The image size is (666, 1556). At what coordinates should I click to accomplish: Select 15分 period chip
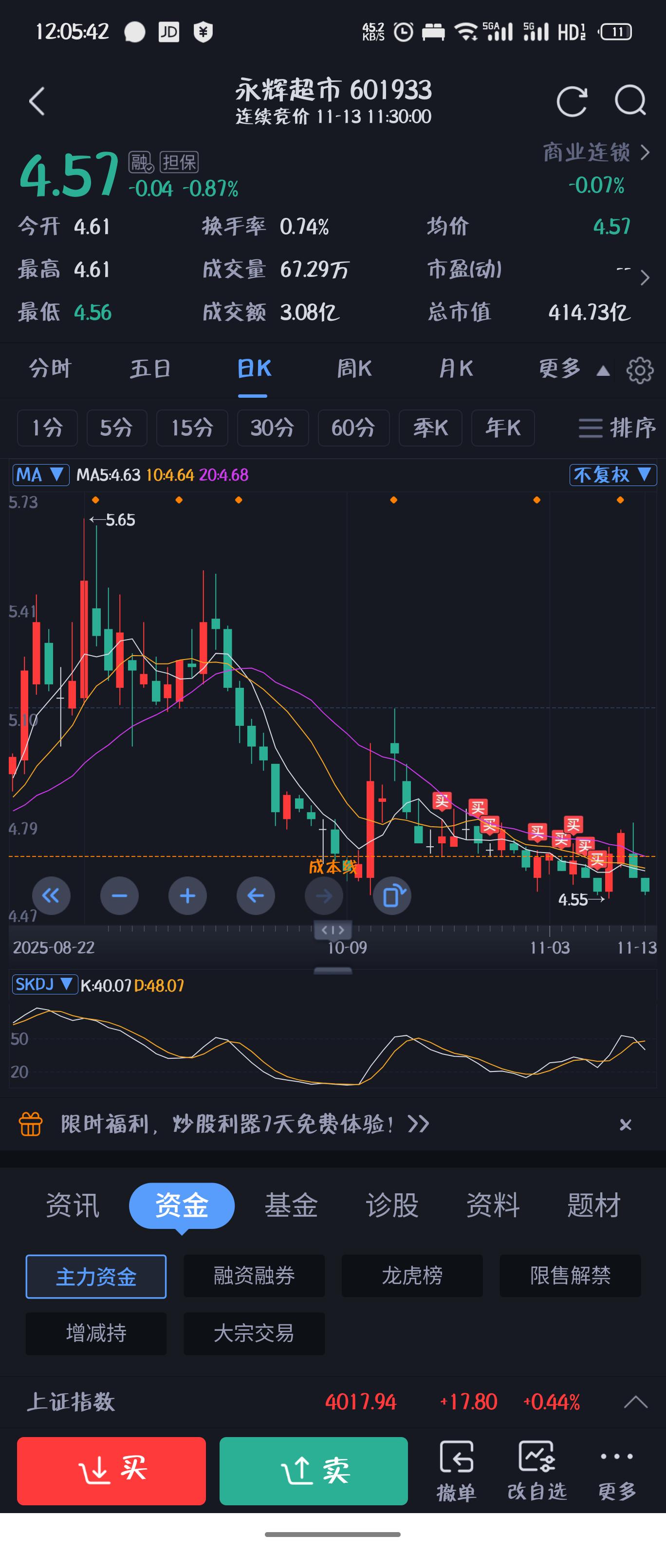(192, 428)
